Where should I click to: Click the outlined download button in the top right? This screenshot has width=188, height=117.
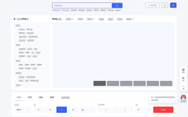click(152, 5)
